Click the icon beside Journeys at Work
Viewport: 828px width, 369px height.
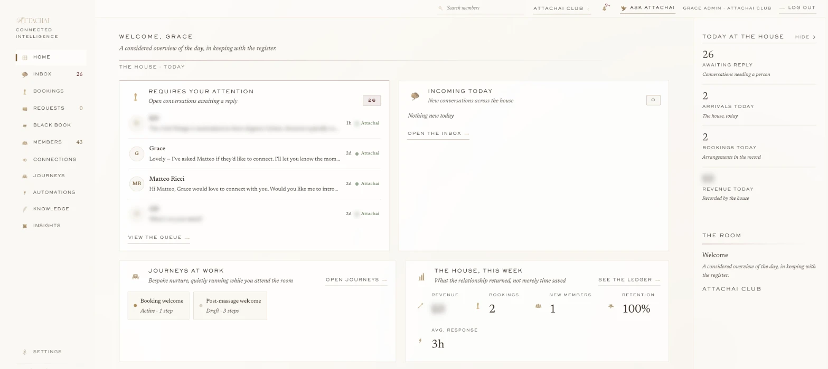pyautogui.click(x=136, y=277)
